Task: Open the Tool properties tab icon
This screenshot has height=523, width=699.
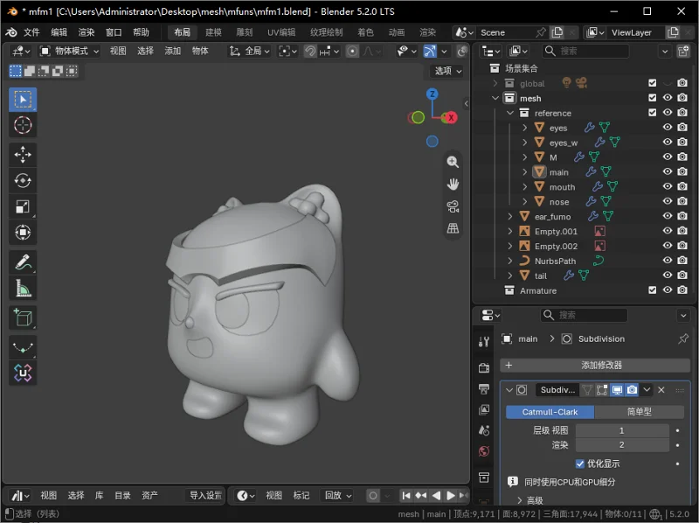Action: (x=484, y=342)
